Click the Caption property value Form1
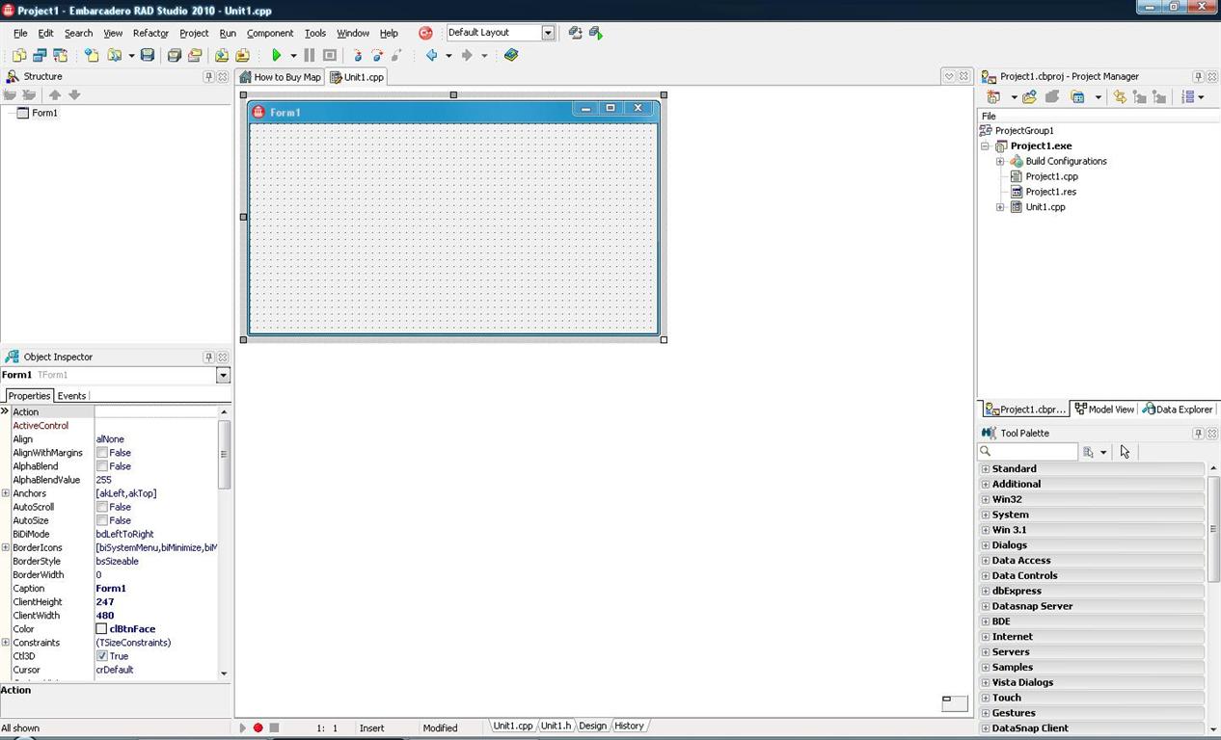This screenshot has height=740, width=1221. point(111,589)
